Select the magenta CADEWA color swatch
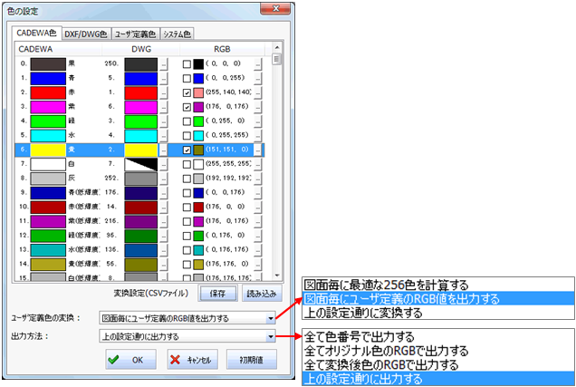 coord(47,107)
